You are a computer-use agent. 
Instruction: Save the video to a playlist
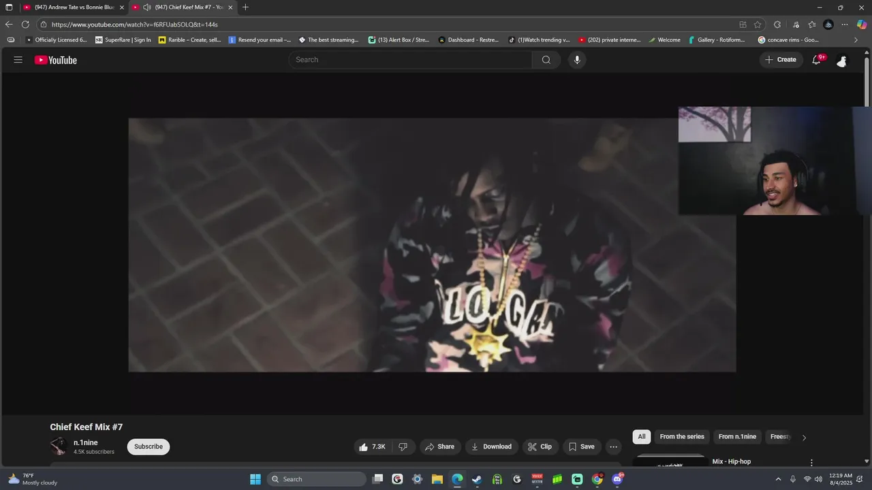582,446
